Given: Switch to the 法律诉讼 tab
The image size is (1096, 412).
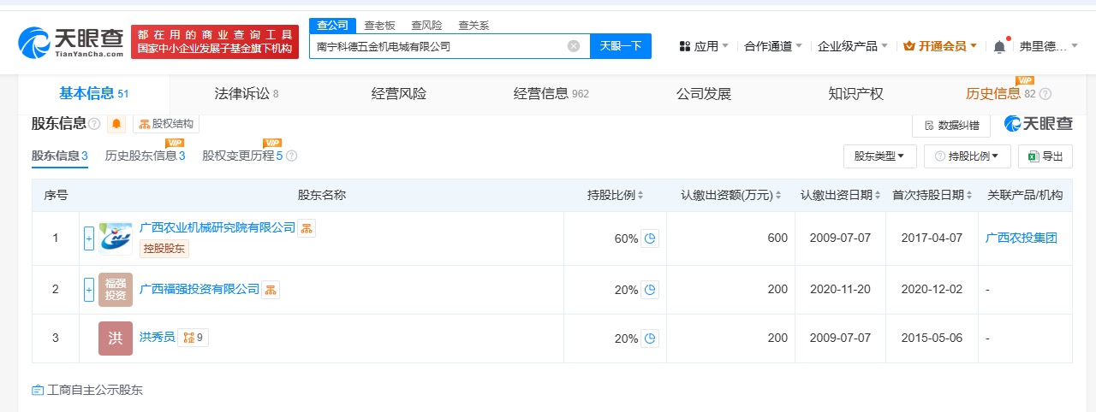Looking at the screenshot, I should coord(247,94).
